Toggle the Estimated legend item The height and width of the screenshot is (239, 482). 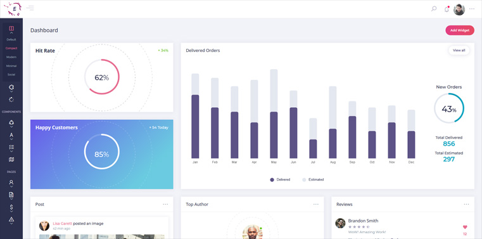click(313, 179)
